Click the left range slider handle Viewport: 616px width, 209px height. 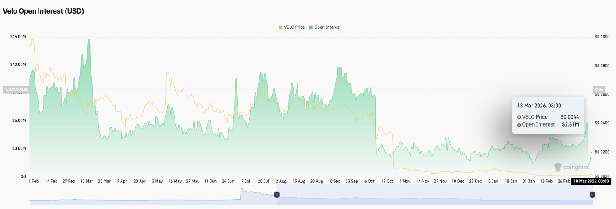point(276,195)
